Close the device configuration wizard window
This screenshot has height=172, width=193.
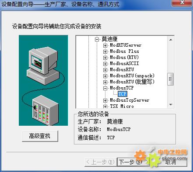tap(182, 3)
